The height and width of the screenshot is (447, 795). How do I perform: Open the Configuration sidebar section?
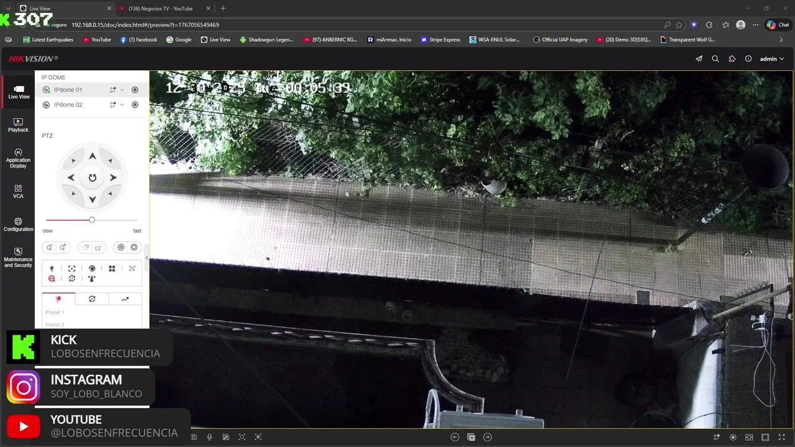18,224
